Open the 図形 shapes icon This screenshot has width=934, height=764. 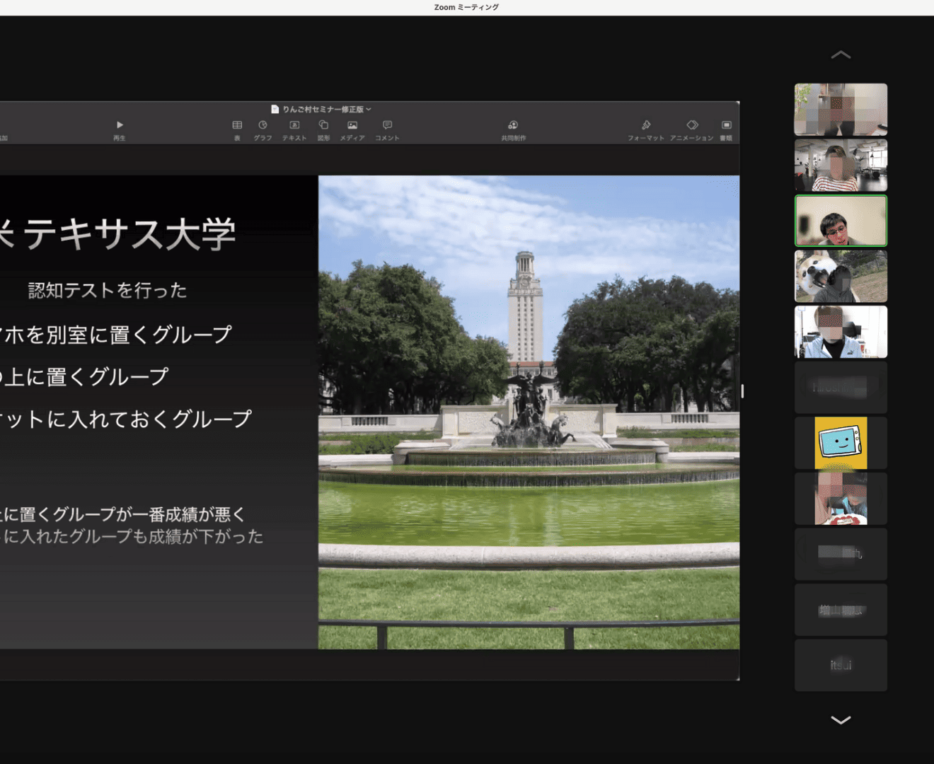[323, 128]
